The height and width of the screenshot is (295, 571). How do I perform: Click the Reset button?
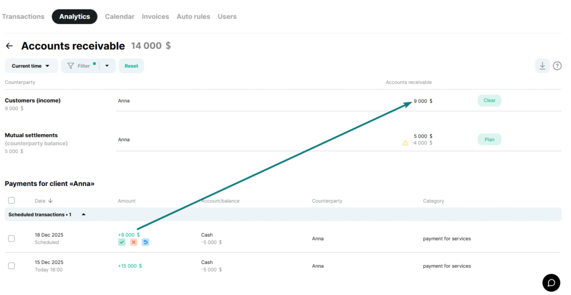[131, 66]
